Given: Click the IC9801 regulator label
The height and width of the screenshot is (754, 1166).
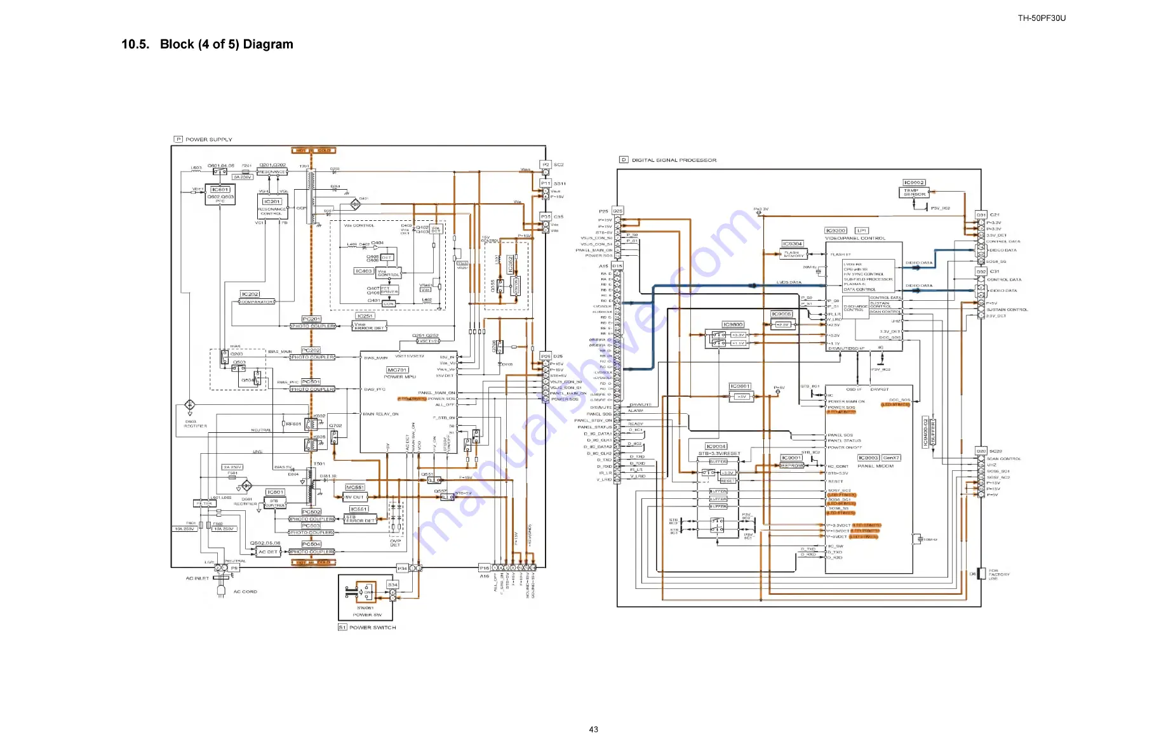Looking at the screenshot, I should (x=740, y=386).
